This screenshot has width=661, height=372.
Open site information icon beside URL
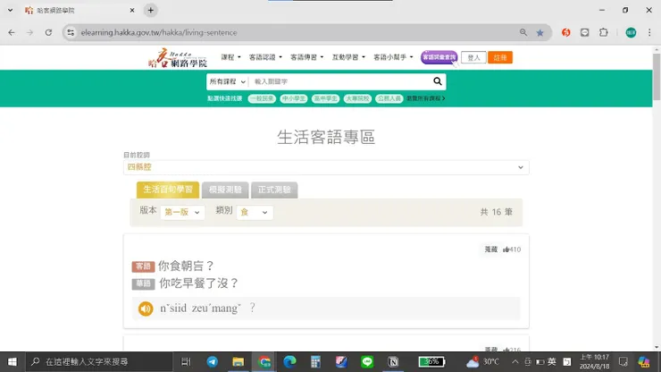71,32
